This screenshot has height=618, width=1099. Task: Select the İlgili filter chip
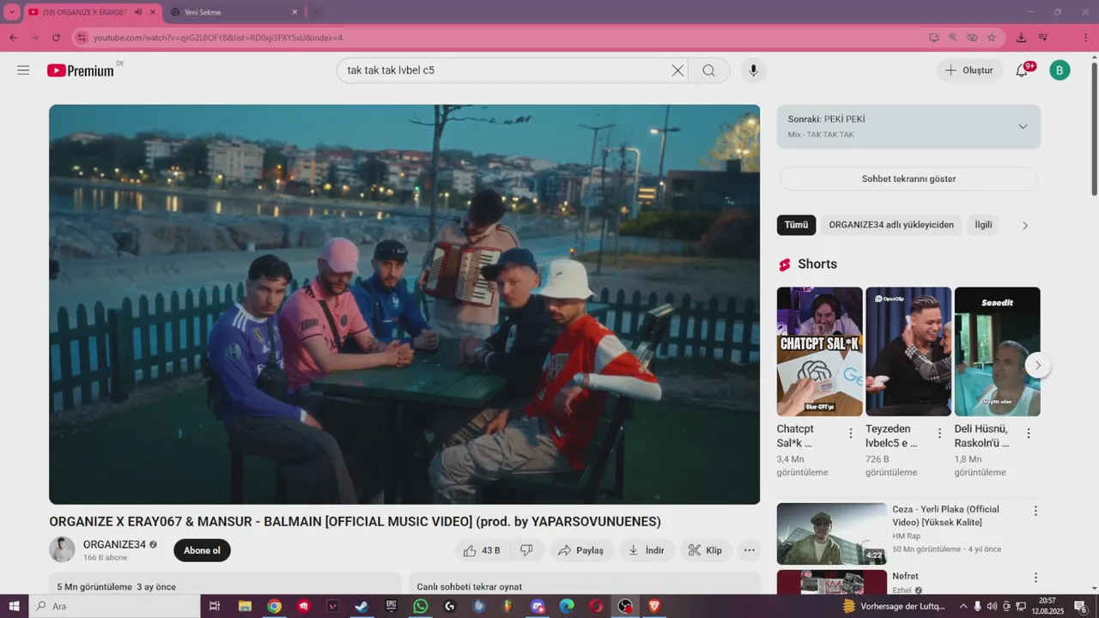pos(983,225)
